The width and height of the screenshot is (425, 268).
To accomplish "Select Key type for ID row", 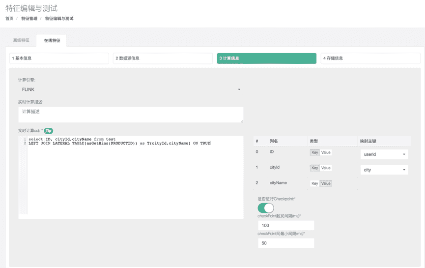I will (314, 152).
